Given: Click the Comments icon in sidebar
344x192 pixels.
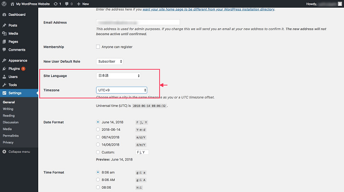Looking at the screenshot, I should click(4, 50).
